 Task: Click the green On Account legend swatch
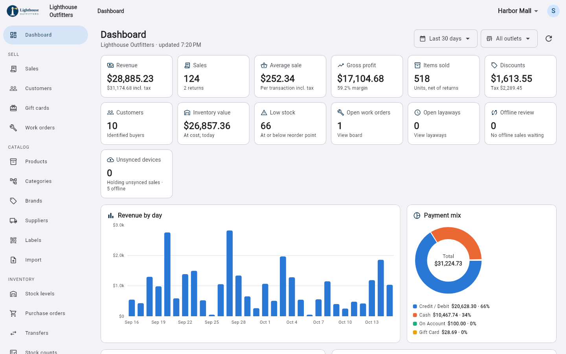(415, 324)
